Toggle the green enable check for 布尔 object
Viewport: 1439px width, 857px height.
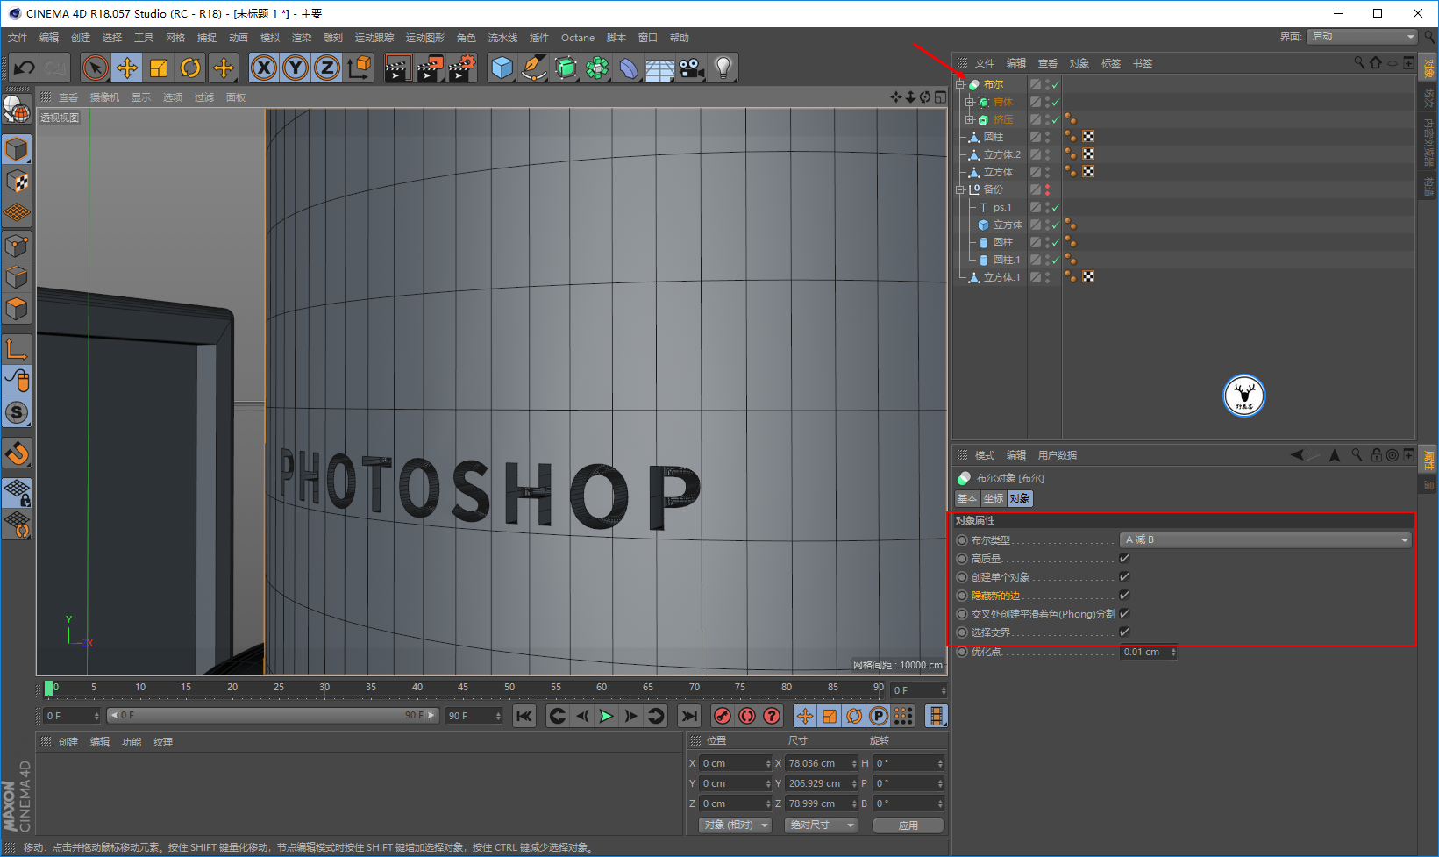click(1056, 85)
